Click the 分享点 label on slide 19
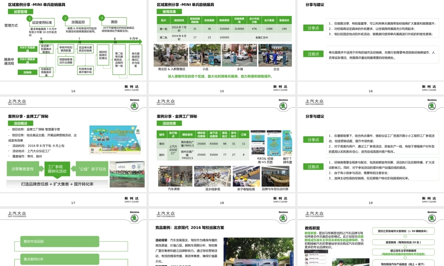This screenshot has width=444, height=266. click(313, 140)
